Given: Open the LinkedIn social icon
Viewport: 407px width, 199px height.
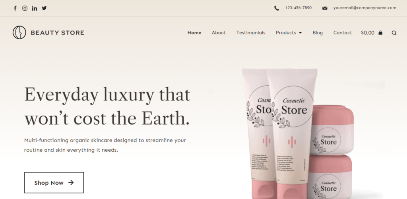Looking at the screenshot, I should click(35, 8).
